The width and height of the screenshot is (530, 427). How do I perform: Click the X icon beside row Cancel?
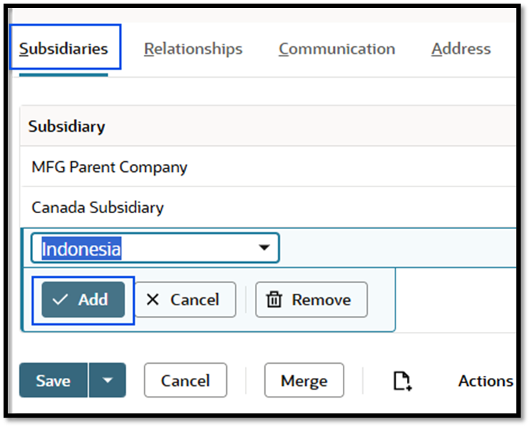coord(153,300)
